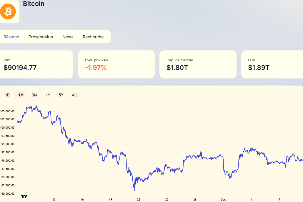Click the orange Bitcoin logo icon
This screenshot has height=202, width=303.
[8, 12]
